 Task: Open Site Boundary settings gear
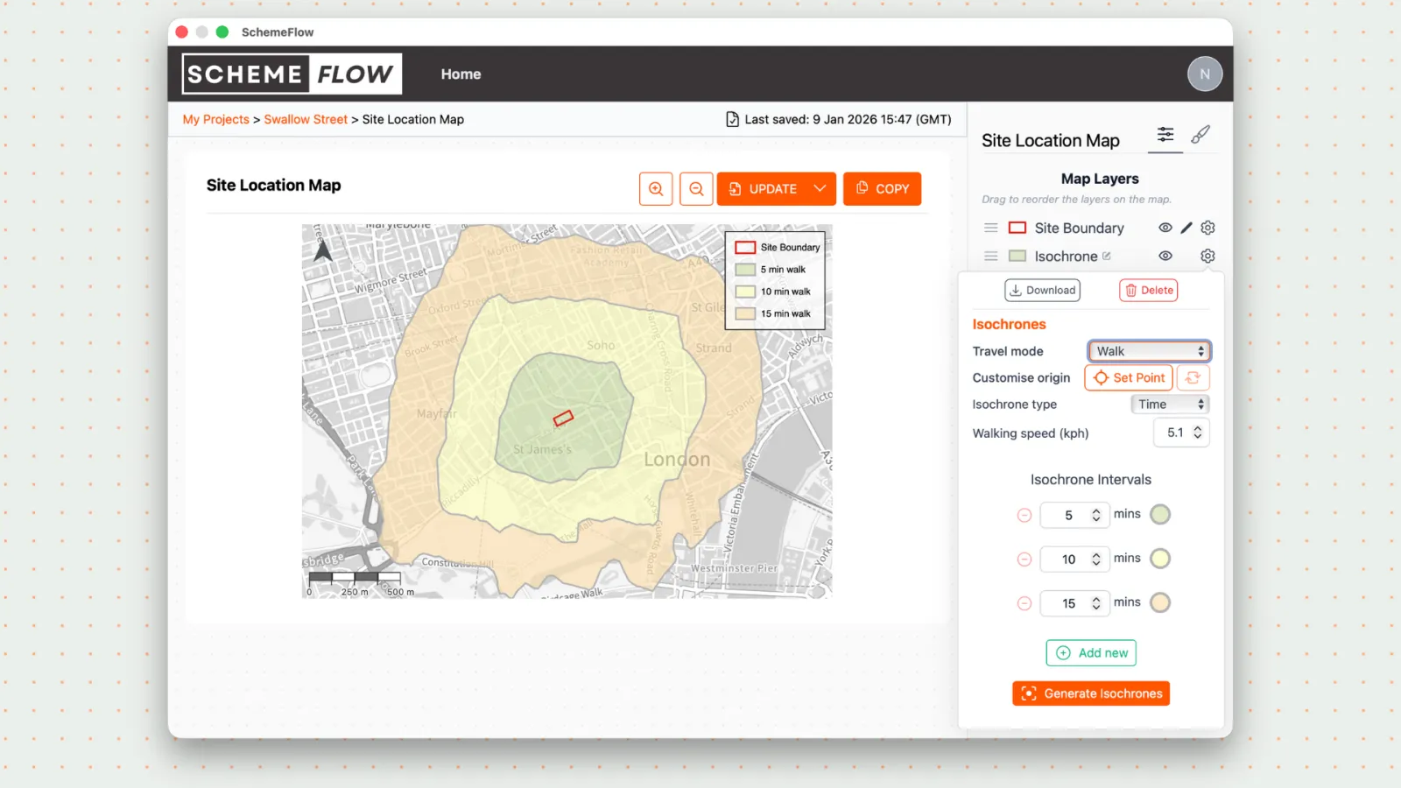point(1207,228)
